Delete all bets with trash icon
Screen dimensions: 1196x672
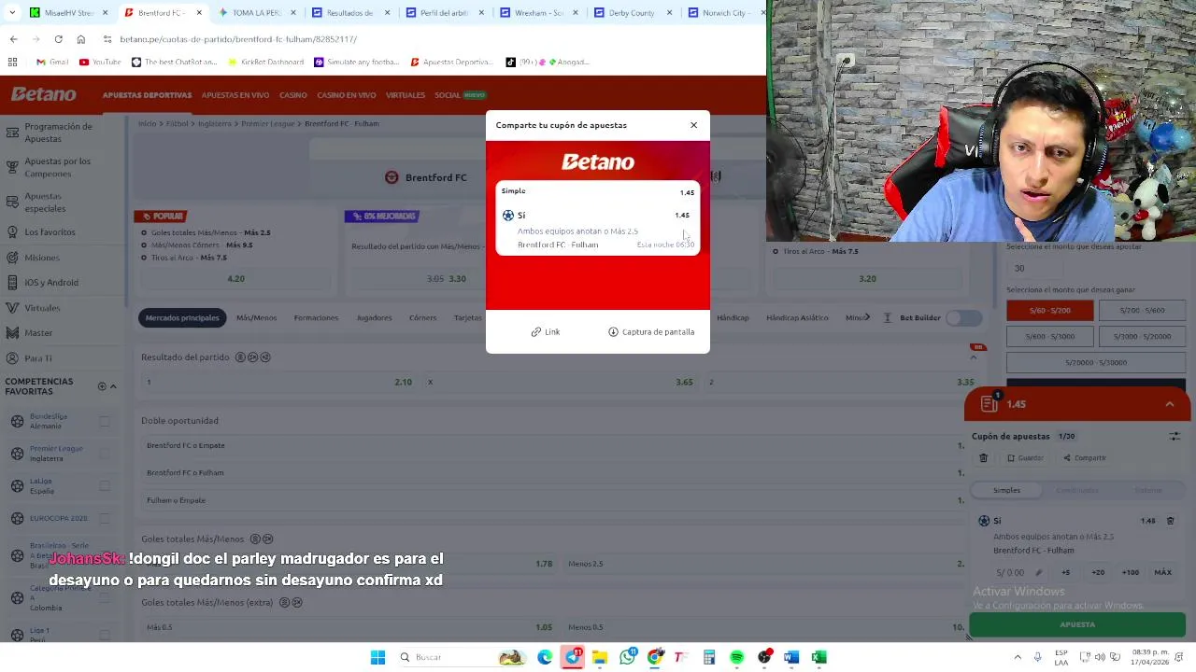tap(983, 458)
